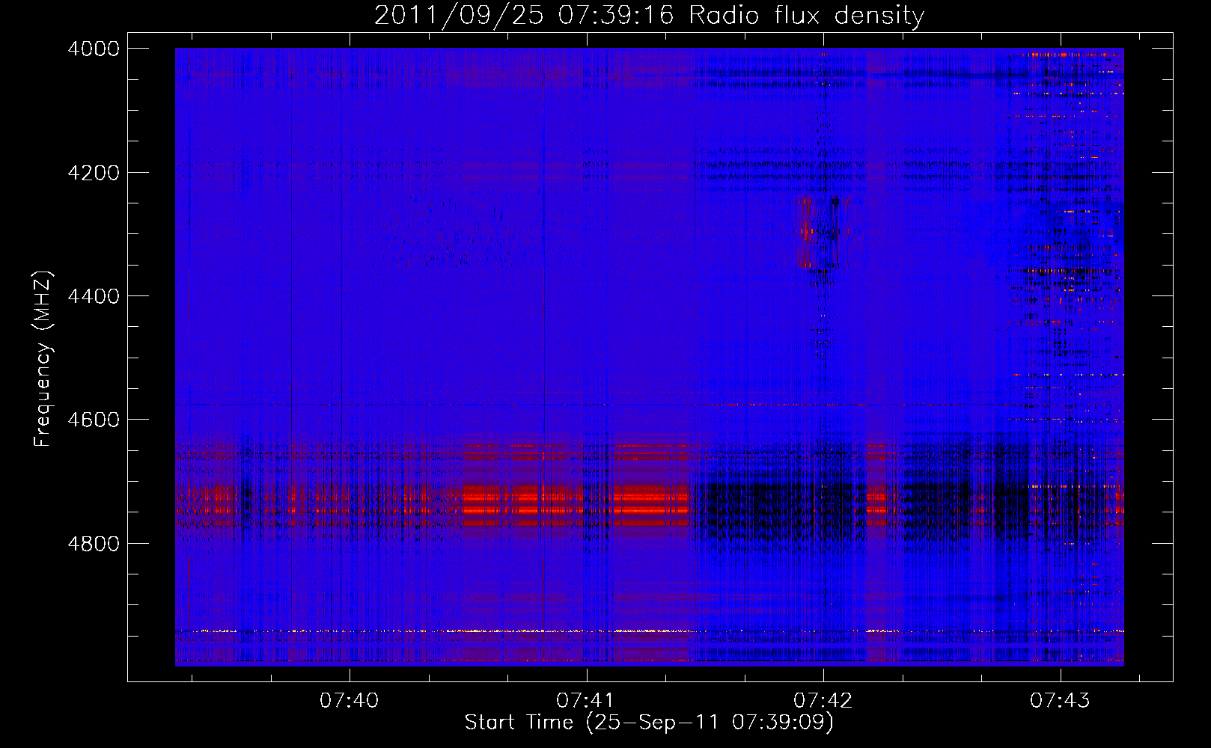Click the red burst feature near 4300 MHz
This screenshot has width=1211, height=748.
tap(807, 232)
